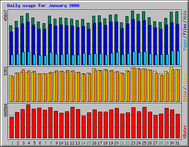Viewport: 189px width, 147px height.
Task: Click the "KBytes" legend label
Action: pos(185,132)
